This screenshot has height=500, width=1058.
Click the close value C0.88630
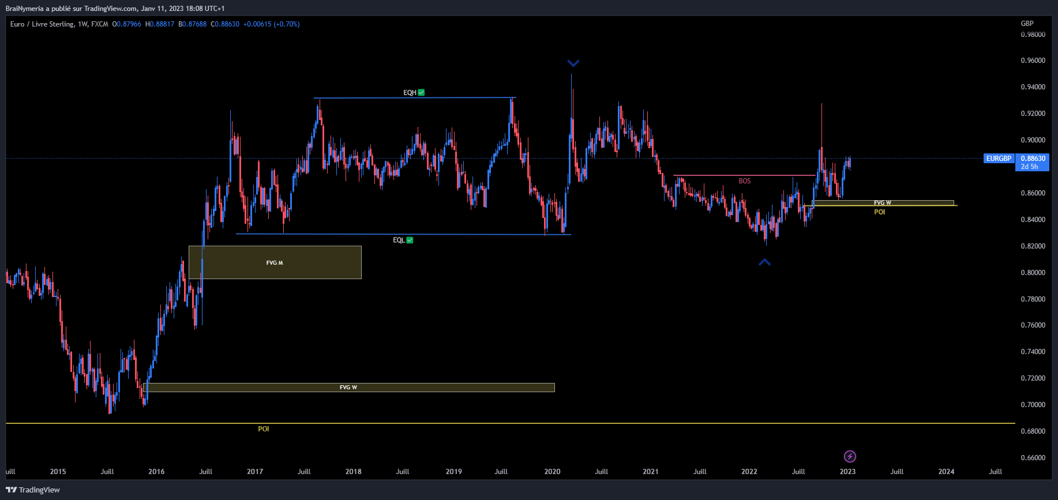point(225,24)
